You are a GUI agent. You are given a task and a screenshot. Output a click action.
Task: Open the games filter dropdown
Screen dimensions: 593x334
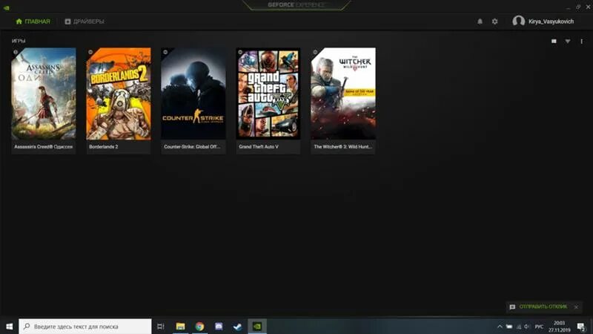pyautogui.click(x=568, y=41)
